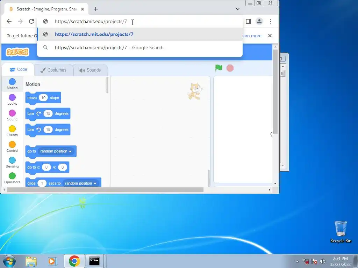Click the Chrome page vertical scrollbar thumb
This screenshot has width=358, height=268.
click(x=275, y=91)
